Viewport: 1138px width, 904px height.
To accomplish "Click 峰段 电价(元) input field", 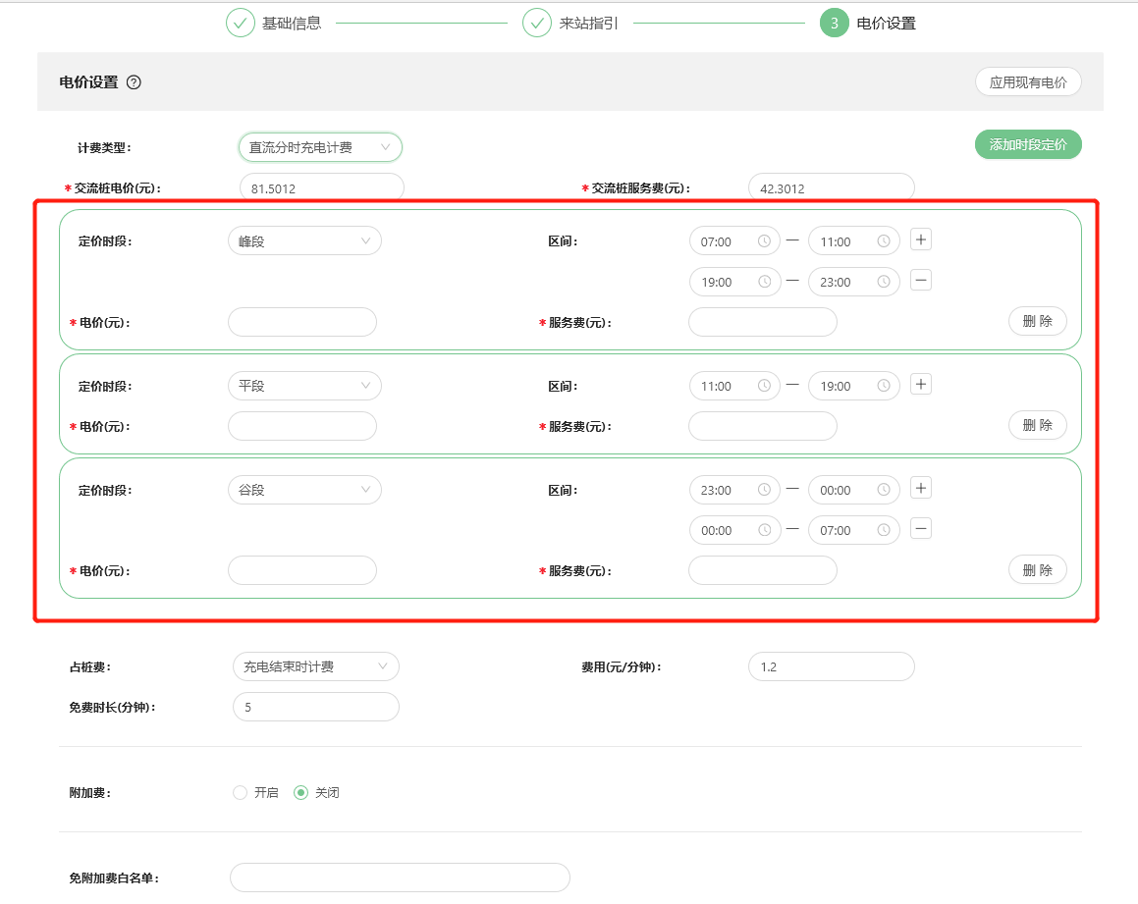I will (x=302, y=322).
